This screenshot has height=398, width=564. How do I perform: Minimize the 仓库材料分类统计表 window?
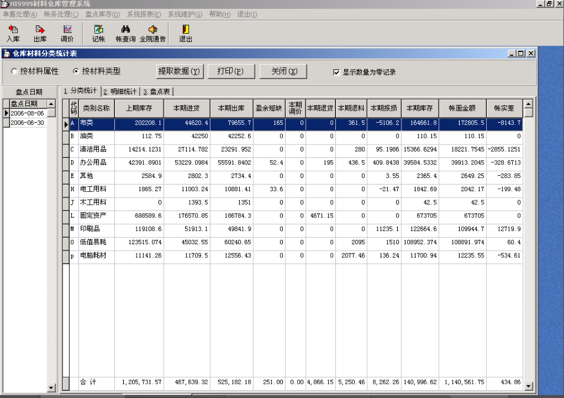pyautogui.click(x=512, y=54)
